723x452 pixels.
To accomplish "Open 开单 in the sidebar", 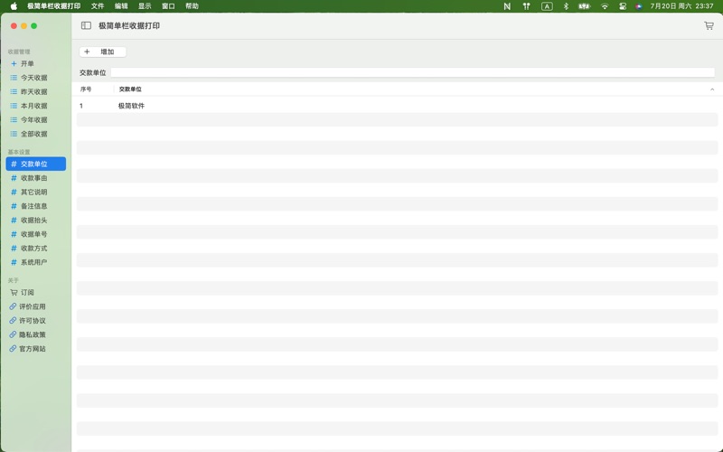I will pos(36,63).
